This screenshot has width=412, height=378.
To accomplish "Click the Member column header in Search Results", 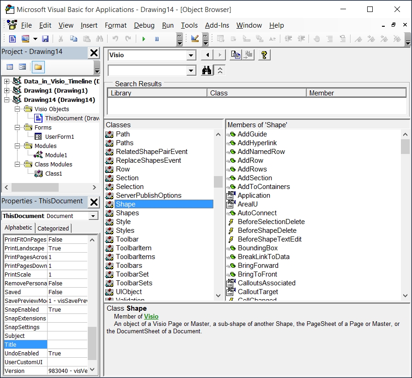I will pos(356,93).
